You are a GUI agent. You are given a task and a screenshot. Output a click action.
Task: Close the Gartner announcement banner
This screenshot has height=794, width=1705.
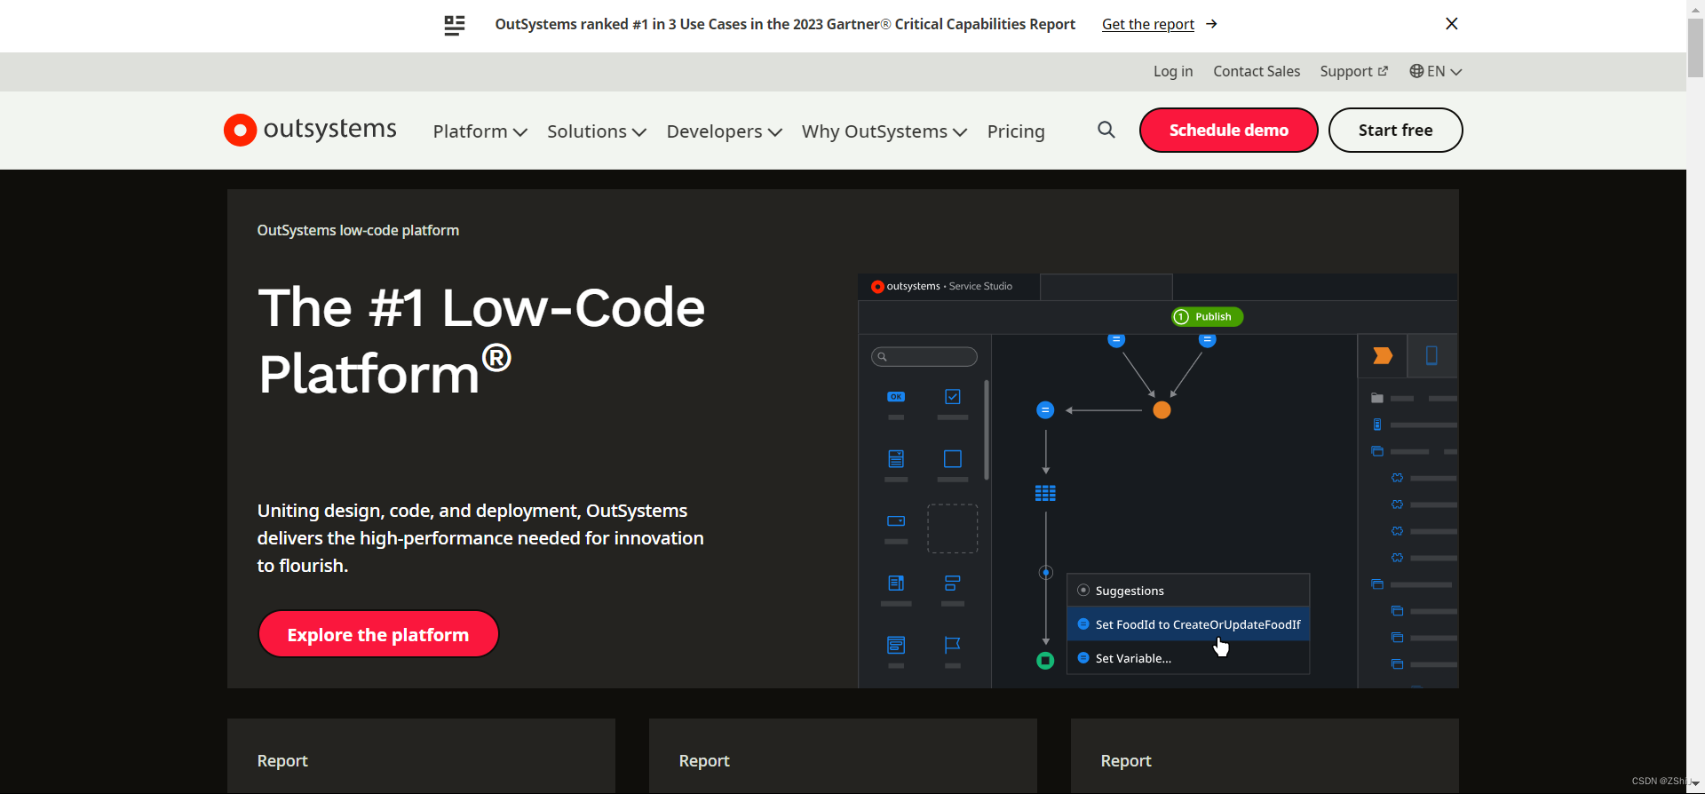[x=1451, y=24]
